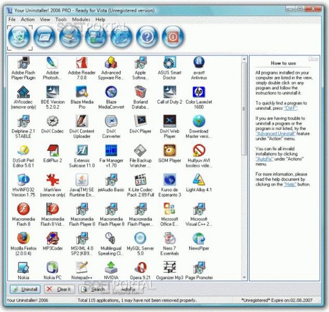Close the How to use panel
This screenshot has width=329, height=312.
point(313,59)
